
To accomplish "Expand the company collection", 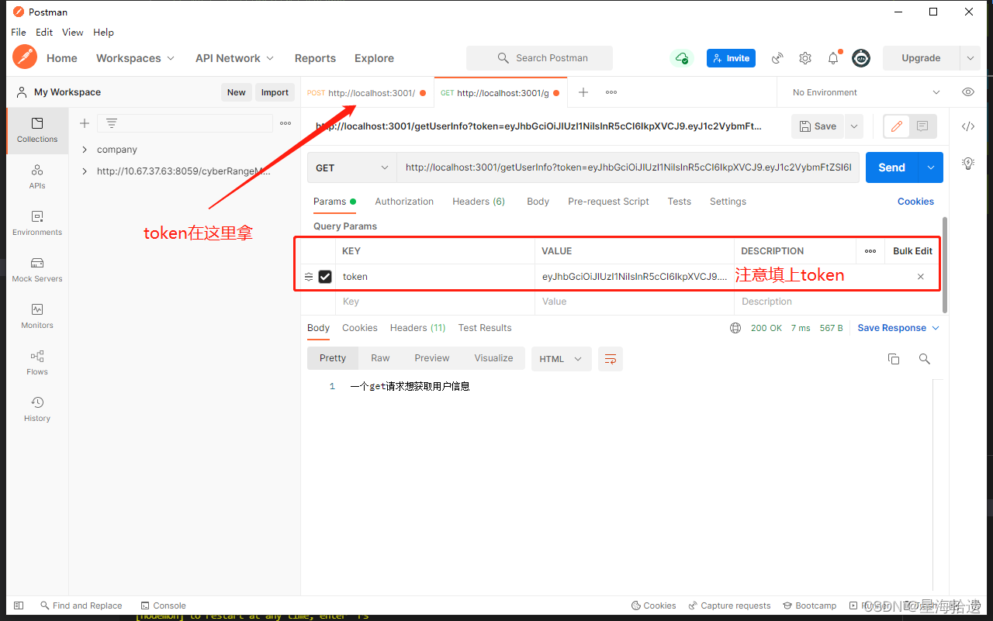I will [85, 150].
